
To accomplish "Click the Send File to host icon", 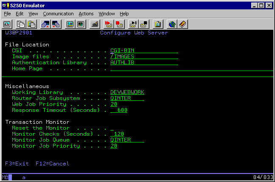I will pos(45,24).
